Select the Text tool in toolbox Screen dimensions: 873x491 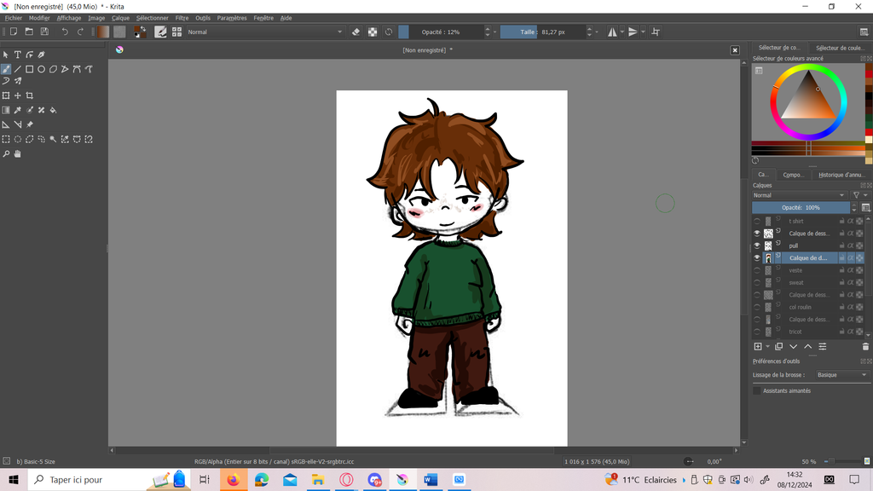pyautogui.click(x=17, y=55)
